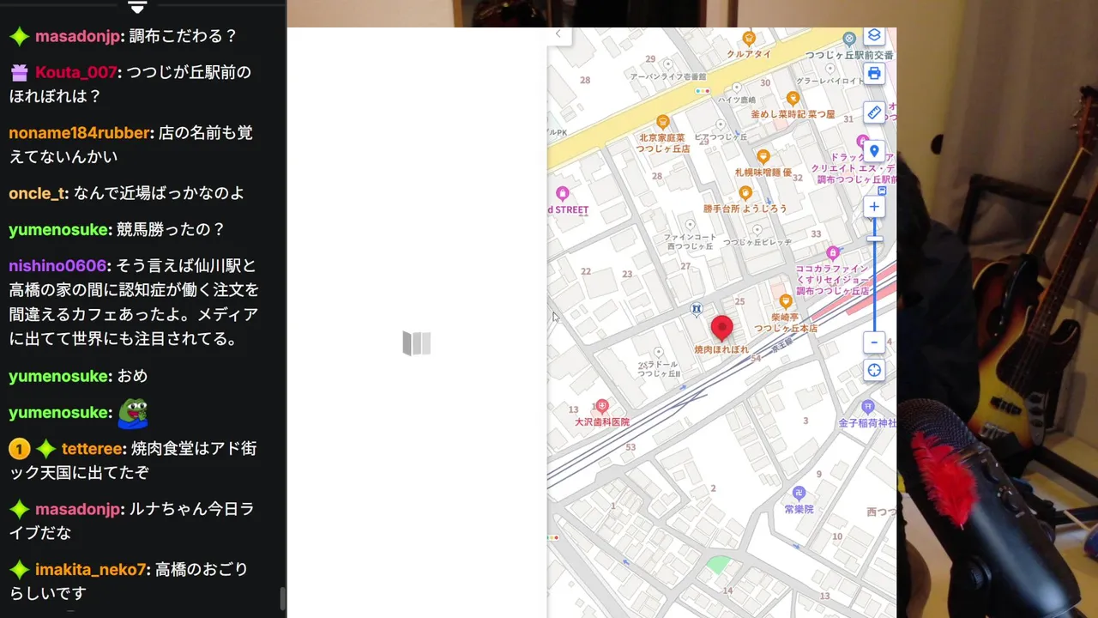Viewport: 1098px width, 618px height.
Task: Click the クルアタイ restaurant marker
Action: point(749,38)
